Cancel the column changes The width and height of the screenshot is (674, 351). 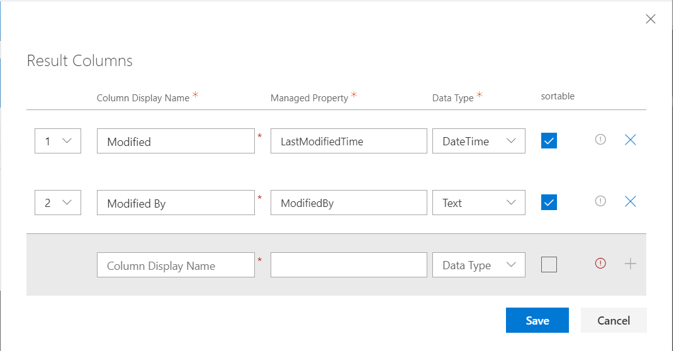click(614, 320)
